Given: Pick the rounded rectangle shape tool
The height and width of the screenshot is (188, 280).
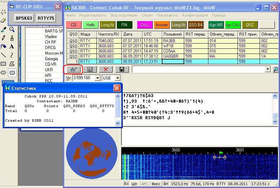Looking at the screenshot, I should (12, 73).
